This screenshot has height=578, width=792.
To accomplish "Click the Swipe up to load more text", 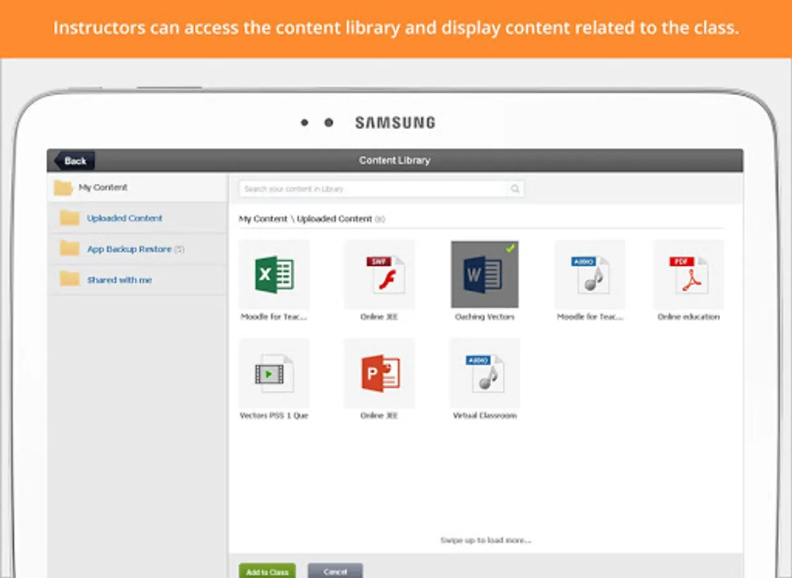I will (x=486, y=540).
